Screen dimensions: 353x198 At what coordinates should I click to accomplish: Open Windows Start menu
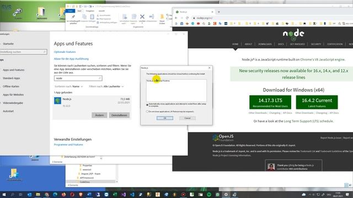click(4, 194)
